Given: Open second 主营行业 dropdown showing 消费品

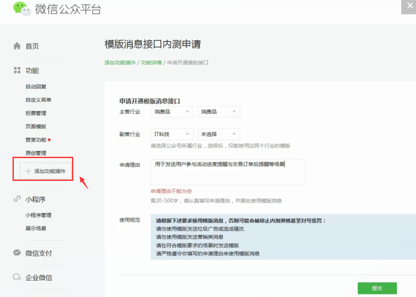Looking at the screenshot, I should point(219,112).
